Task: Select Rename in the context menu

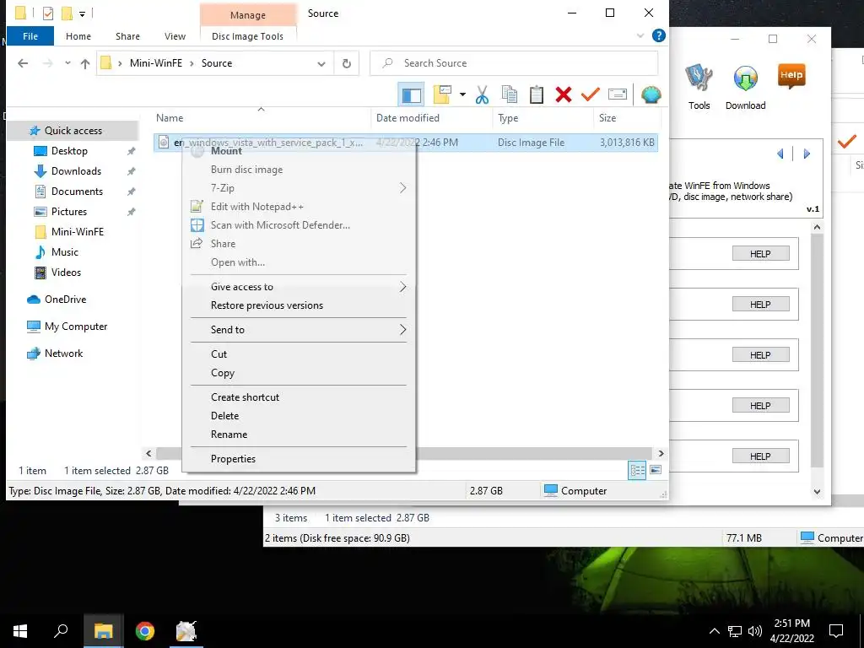Action: 298,435
